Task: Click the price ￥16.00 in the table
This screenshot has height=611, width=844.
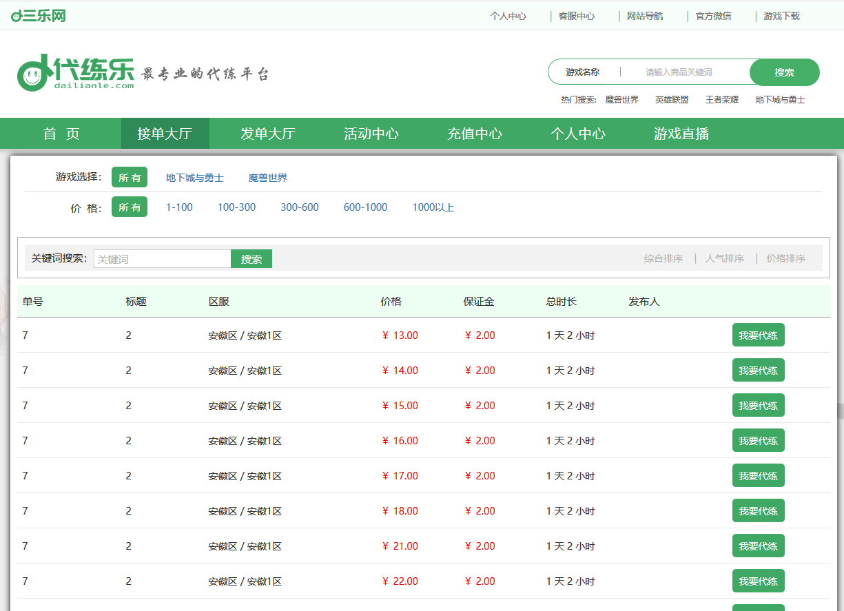Action: click(x=400, y=441)
